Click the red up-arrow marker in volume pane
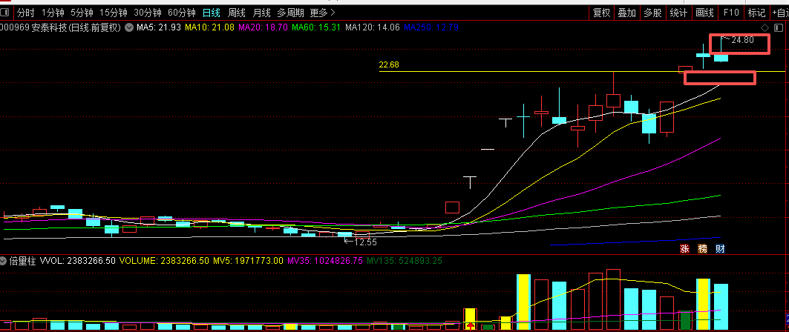789x332 pixels. pos(471,326)
